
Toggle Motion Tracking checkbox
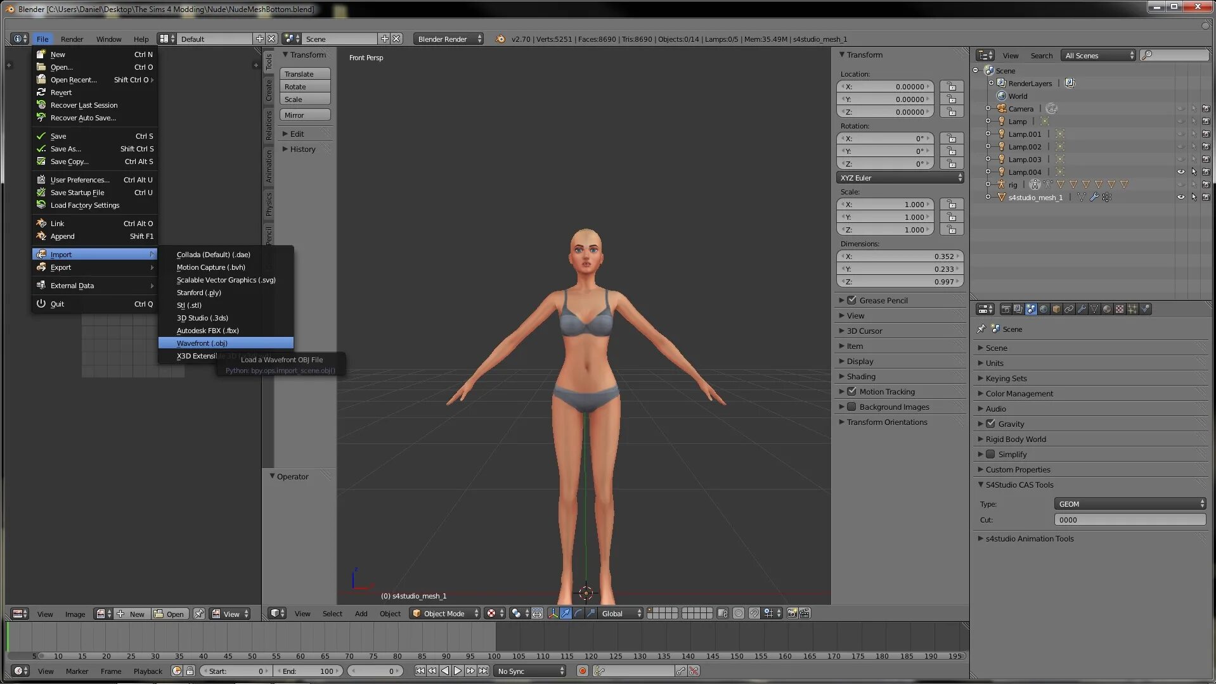[852, 391]
